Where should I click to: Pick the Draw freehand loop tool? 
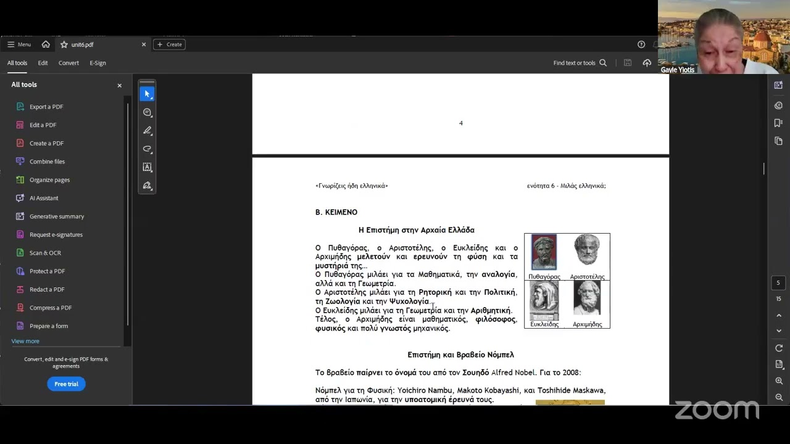[147, 149]
